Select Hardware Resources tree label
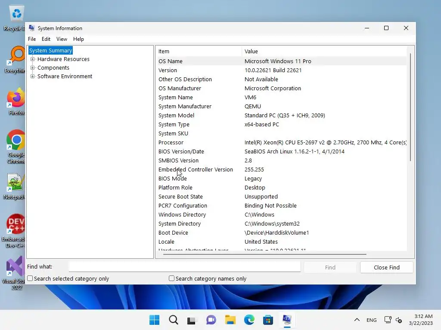The width and height of the screenshot is (441, 330). [x=64, y=59]
